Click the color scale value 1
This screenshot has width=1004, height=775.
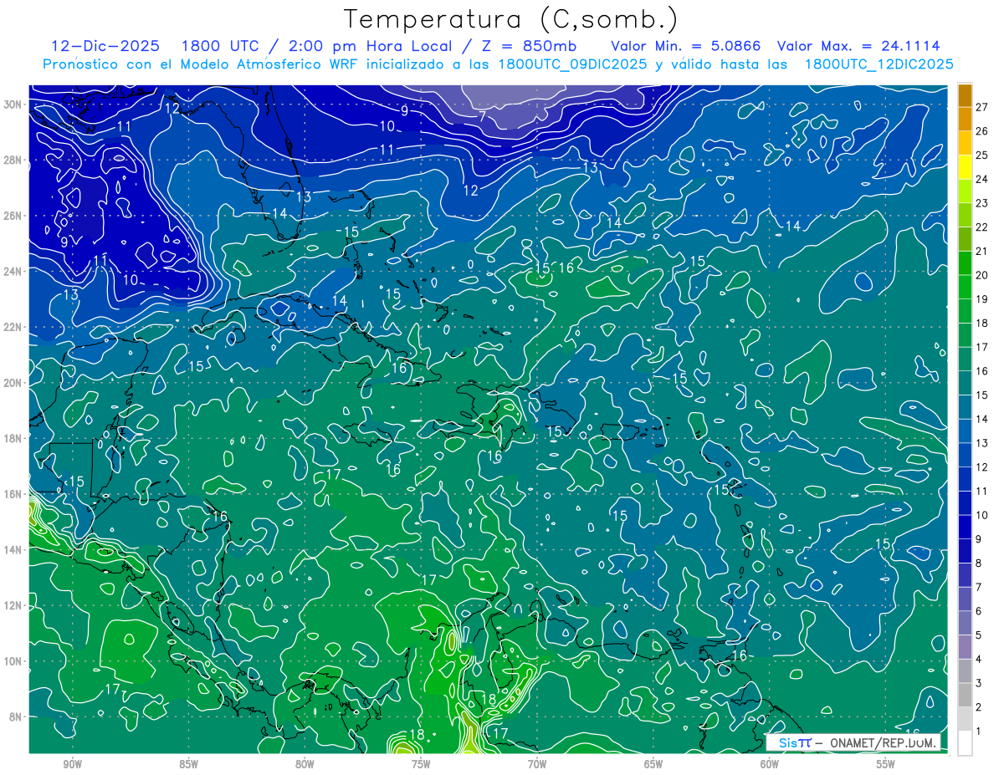(979, 732)
